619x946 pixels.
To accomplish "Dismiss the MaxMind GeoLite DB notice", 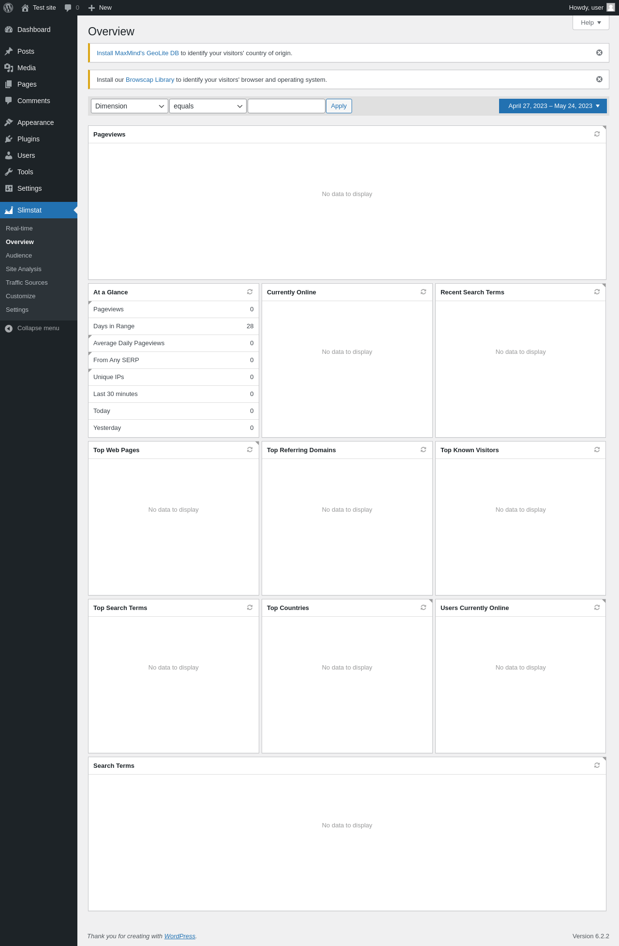I will point(599,53).
